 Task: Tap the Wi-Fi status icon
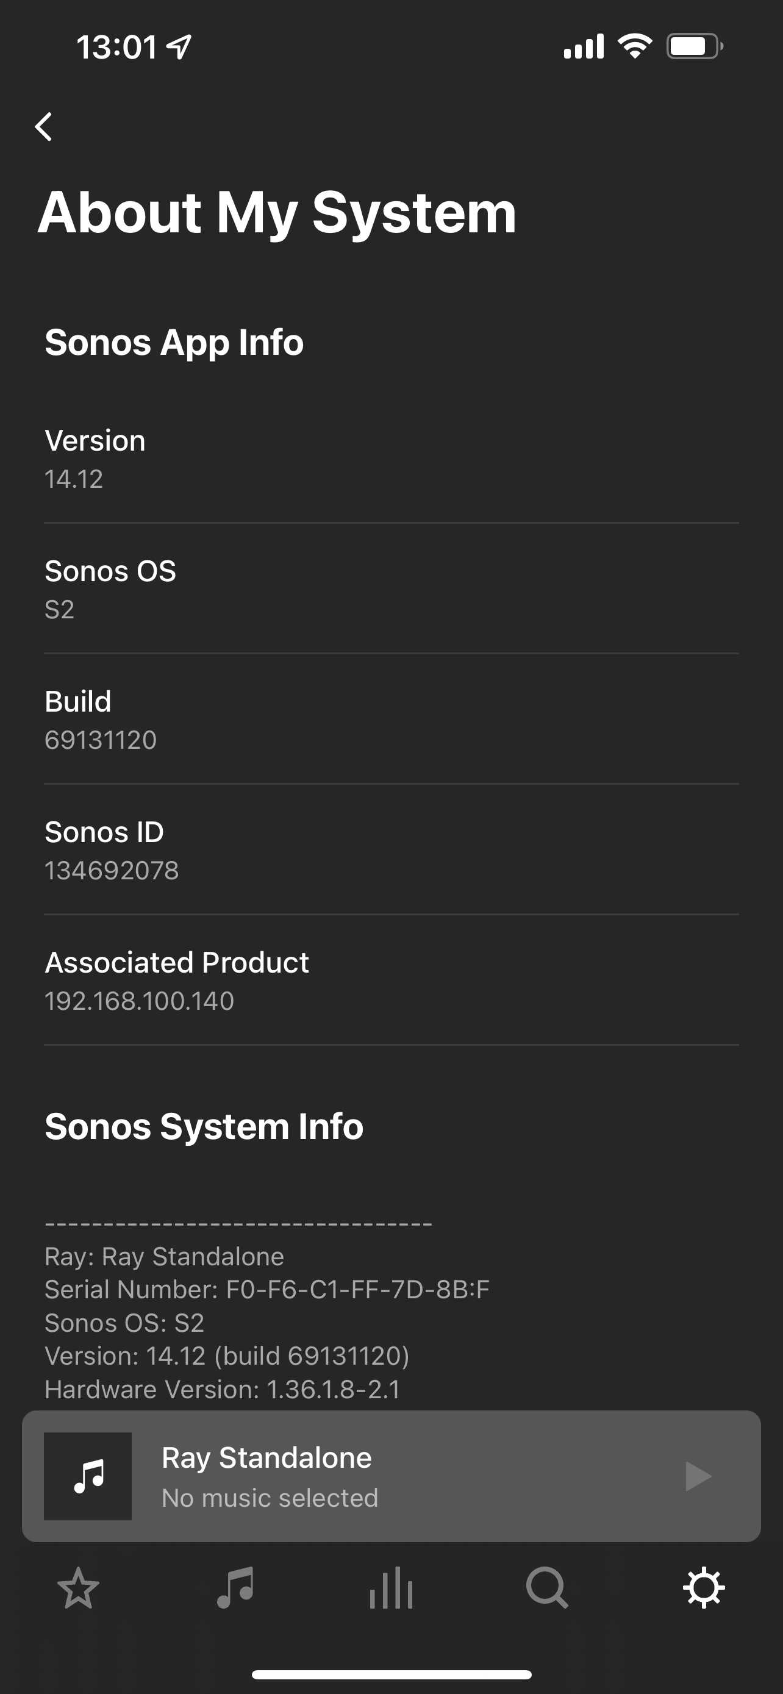(x=634, y=46)
